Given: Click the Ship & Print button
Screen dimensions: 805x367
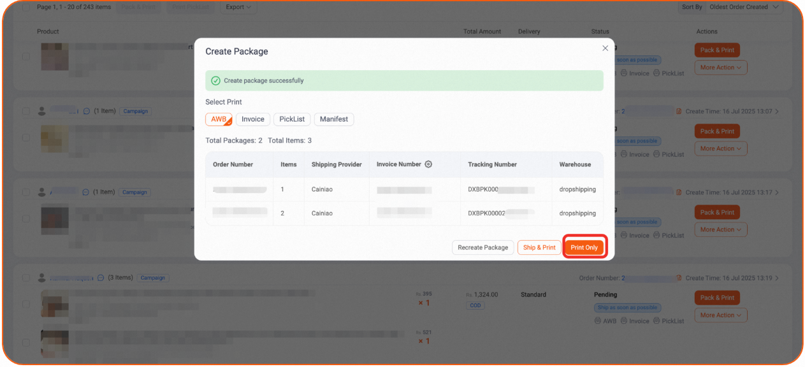Looking at the screenshot, I should (x=539, y=248).
